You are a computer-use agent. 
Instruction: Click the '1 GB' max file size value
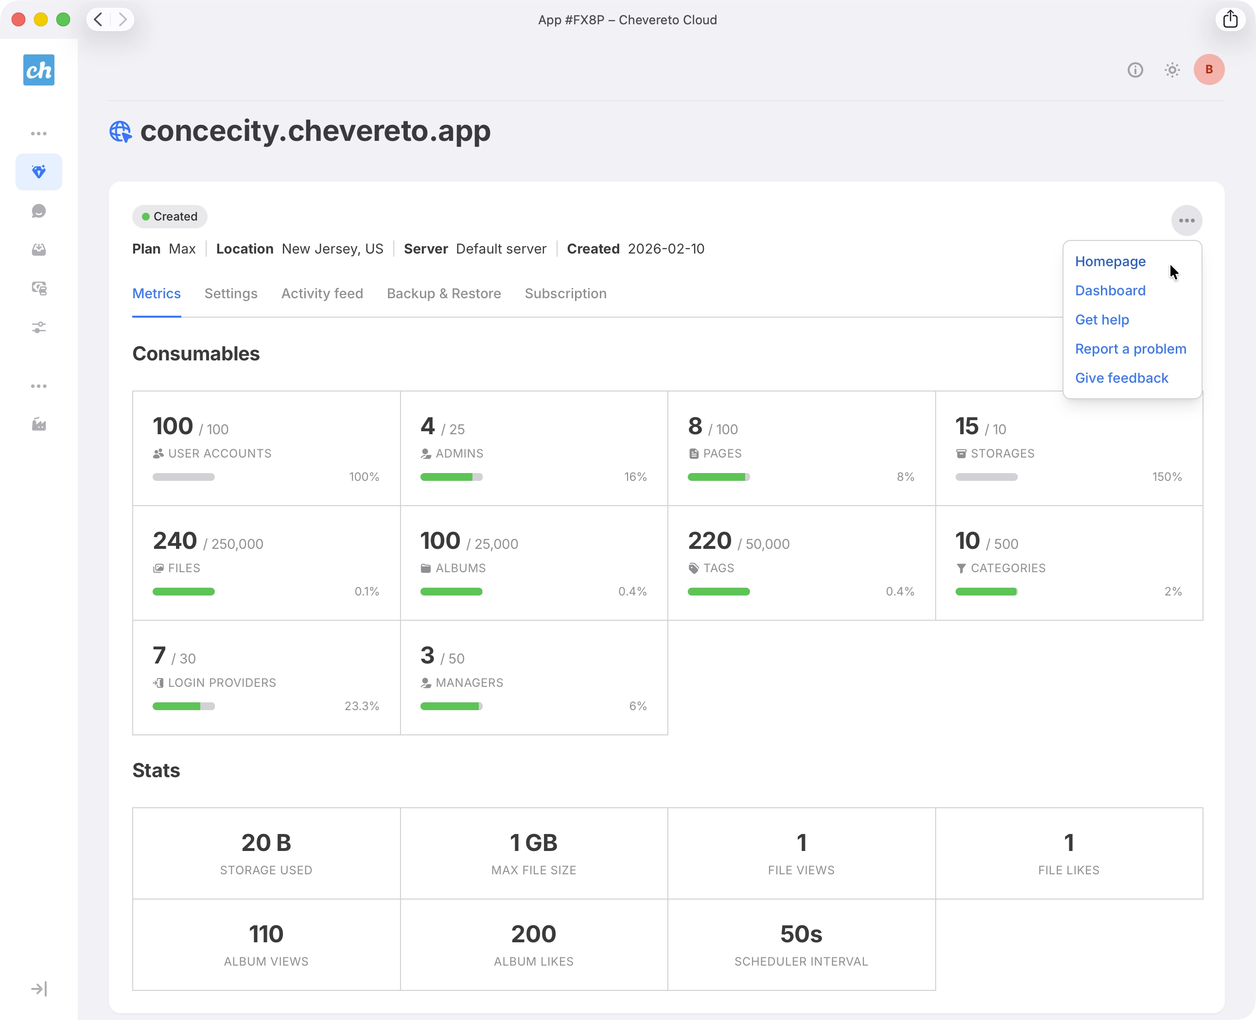533,843
